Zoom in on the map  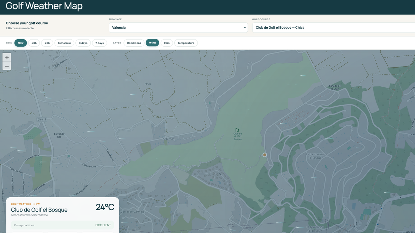[7, 57]
